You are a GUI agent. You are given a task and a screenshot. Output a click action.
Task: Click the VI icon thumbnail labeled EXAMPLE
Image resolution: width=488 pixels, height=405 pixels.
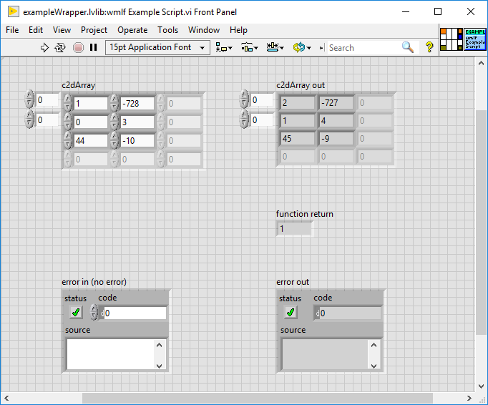pyautogui.click(x=475, y=39)
